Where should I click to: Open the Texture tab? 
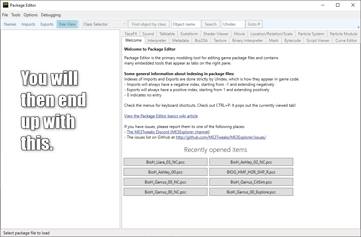pyautogui.click(x=220, y=40)
